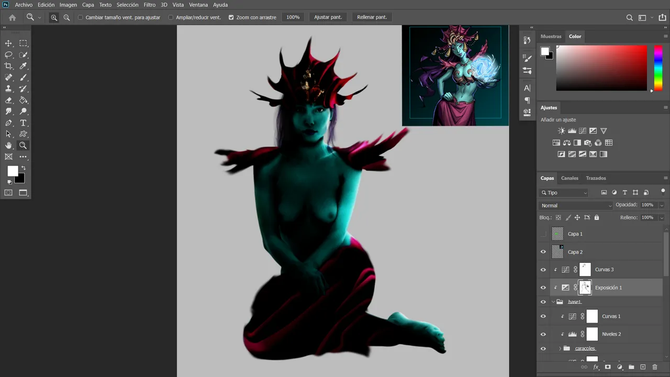Select the Eyedropper tool
Screen dimensions: 670x377
(23, 66)
